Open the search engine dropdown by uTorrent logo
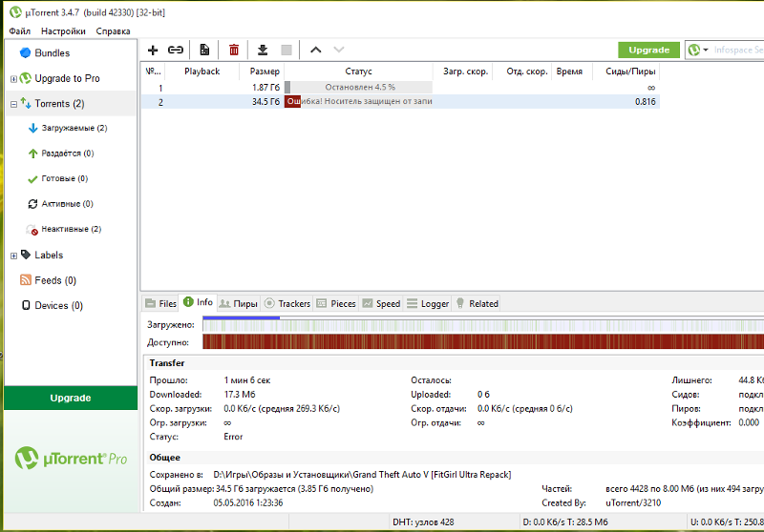764x532 pixels. coord(698,50)
